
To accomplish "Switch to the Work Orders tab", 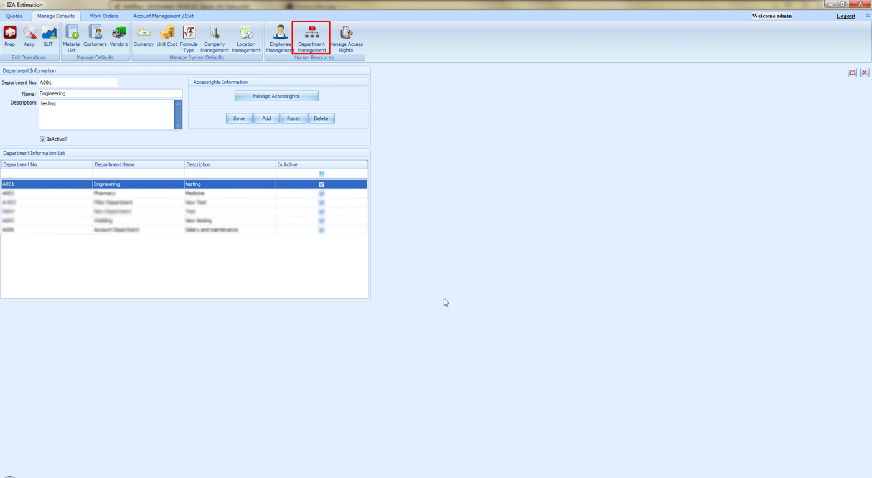I will 103,16.
